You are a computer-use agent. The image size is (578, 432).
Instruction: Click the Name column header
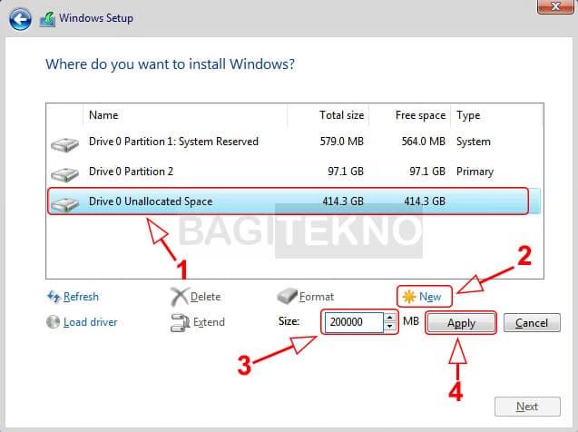click(x=185, y=115)
